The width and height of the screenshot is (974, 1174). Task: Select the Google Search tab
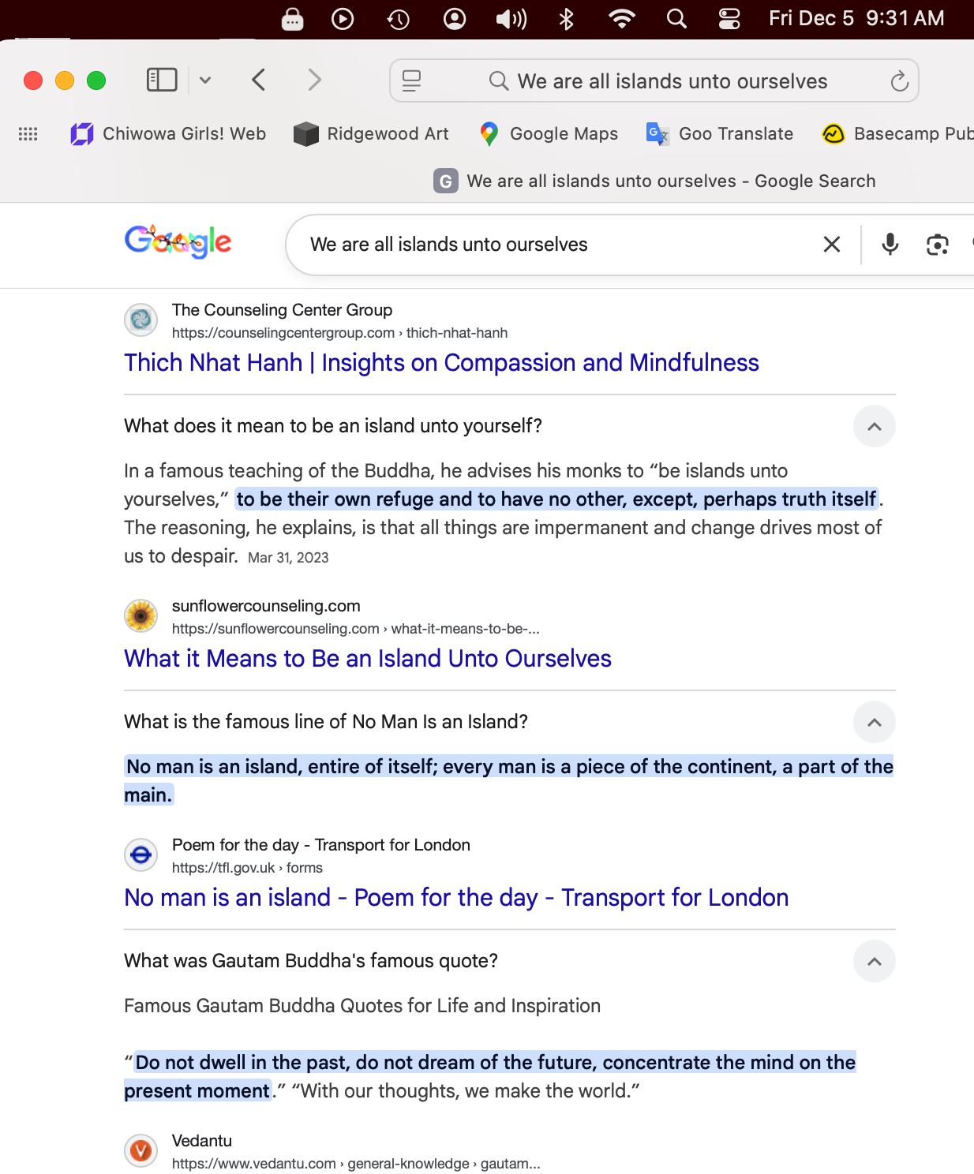click(x=654, y=181)
